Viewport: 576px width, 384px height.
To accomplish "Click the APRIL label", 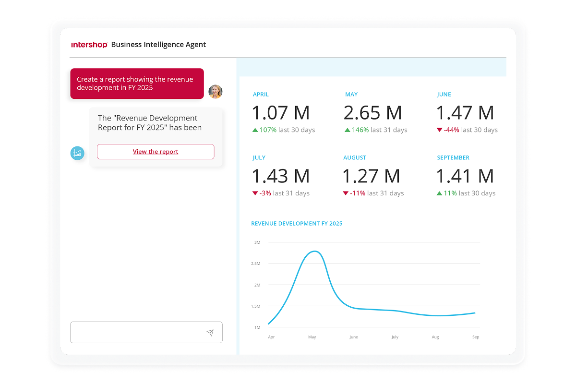I will click(x=261, y=95).
